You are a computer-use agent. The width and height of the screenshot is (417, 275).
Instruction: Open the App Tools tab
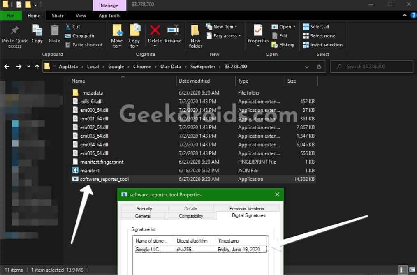coord(109,16)
